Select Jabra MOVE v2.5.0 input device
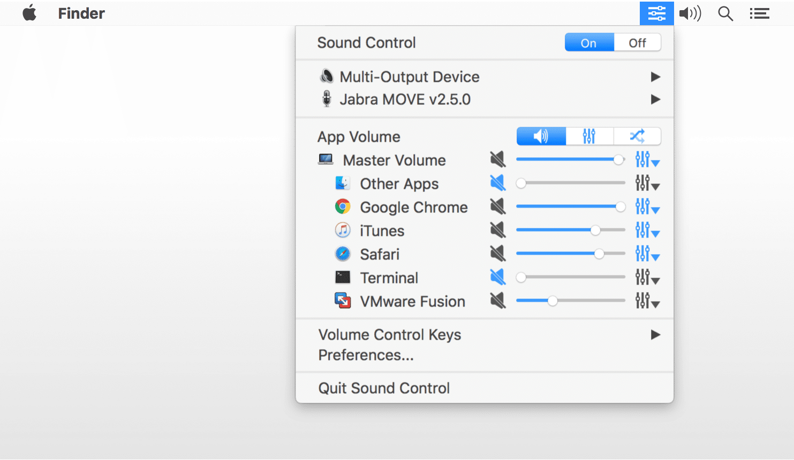794x460 pixels. pyautogui.click(x=485, y=99)
